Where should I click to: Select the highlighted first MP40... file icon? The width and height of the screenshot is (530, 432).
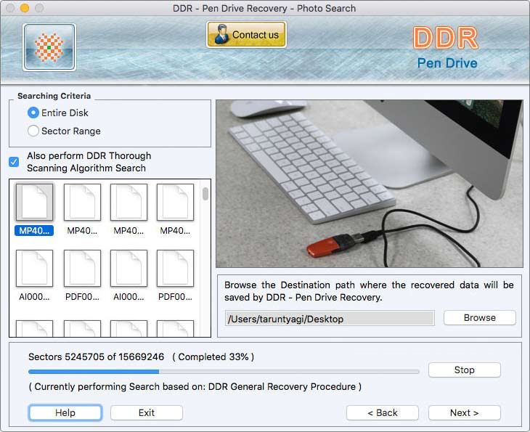tap(34, 202)
